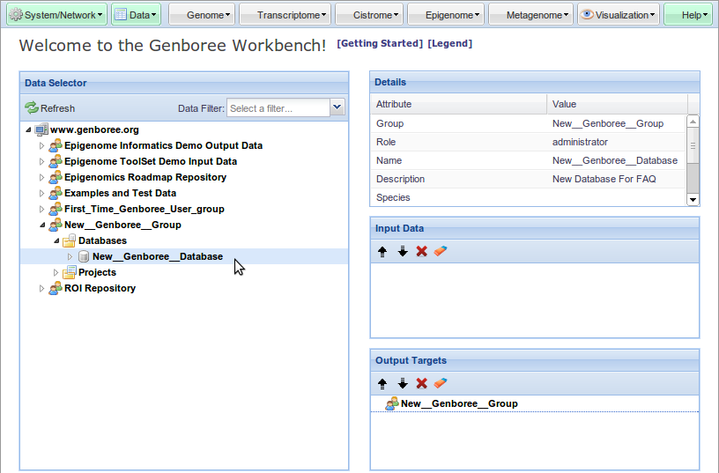Open the Data Filter dropdown

337,107
